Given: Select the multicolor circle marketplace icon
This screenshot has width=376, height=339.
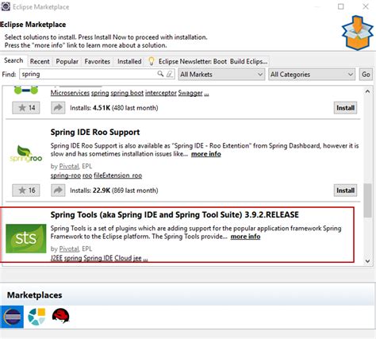Looking at the screenshot, I should tap(36, 317).
